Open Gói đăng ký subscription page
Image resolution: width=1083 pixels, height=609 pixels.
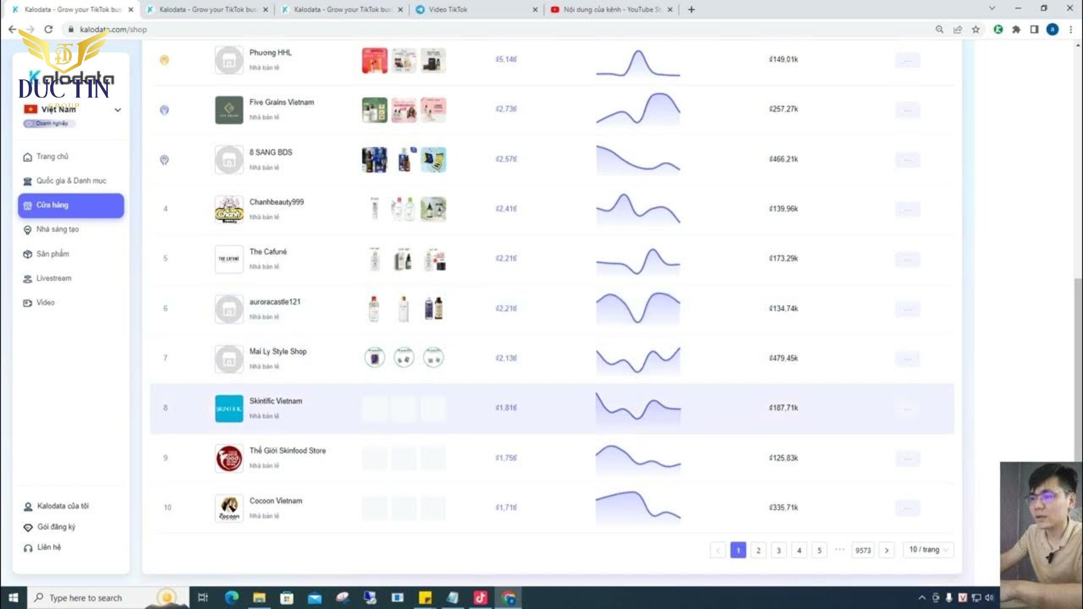click(50, 527)
